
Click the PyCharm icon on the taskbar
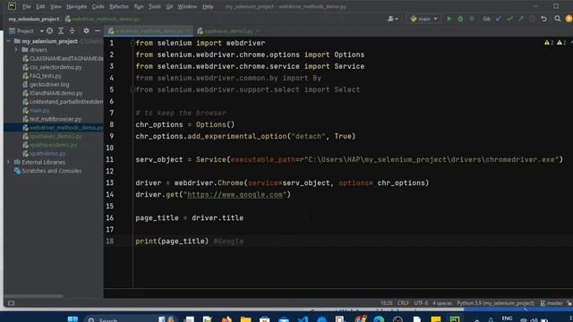pyautogui.click(x=455, y=319)
